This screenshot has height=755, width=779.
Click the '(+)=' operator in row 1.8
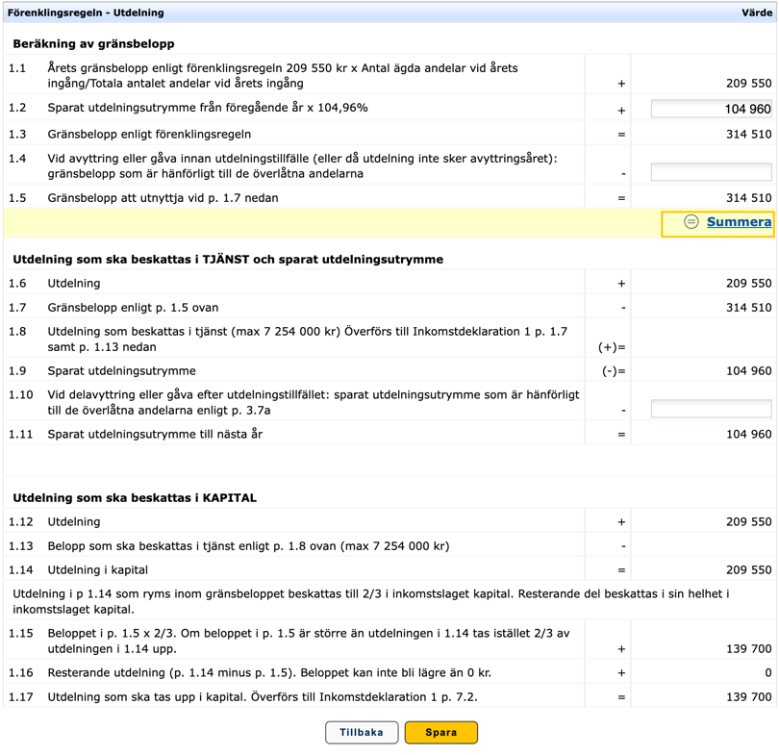[x=612, y=347]
